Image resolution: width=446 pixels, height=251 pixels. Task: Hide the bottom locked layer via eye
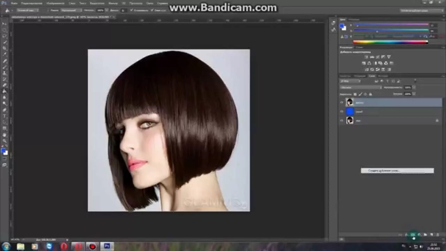click(x=342, y=121)
